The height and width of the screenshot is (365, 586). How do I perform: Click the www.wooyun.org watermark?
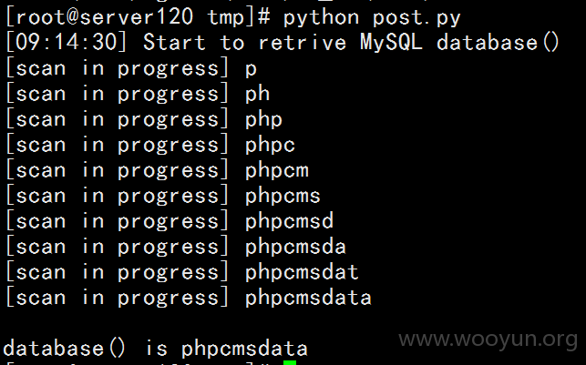pos(488,340)
